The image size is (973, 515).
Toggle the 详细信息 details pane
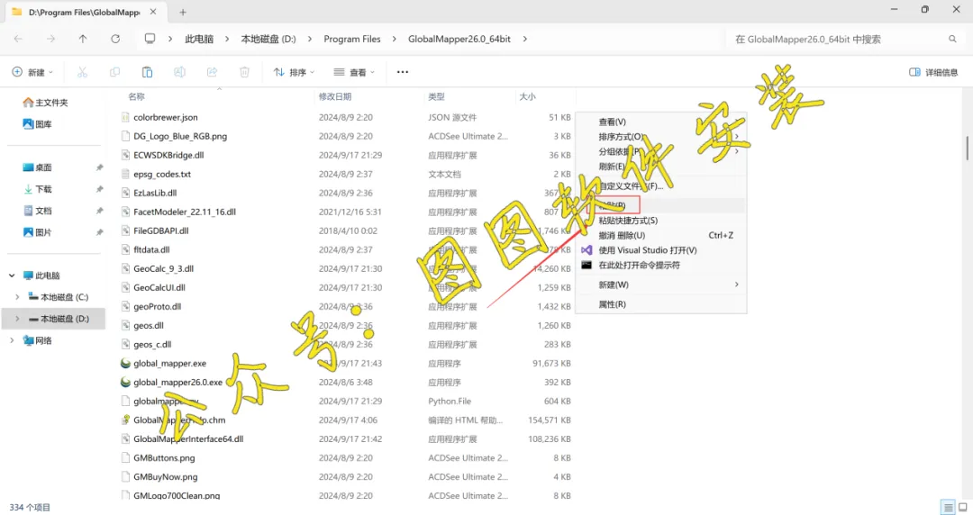(933, 72)
